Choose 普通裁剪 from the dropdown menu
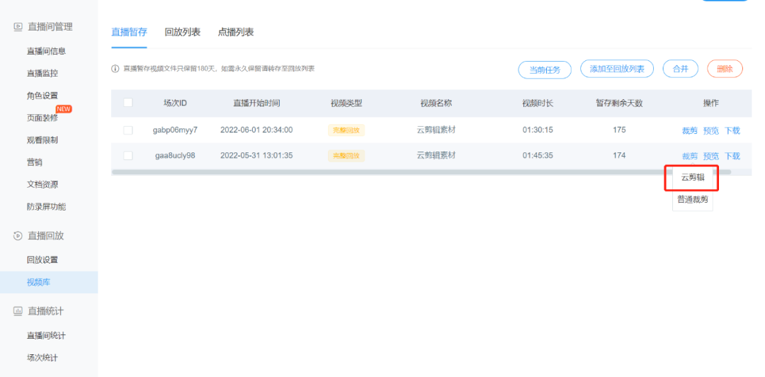 692,200
